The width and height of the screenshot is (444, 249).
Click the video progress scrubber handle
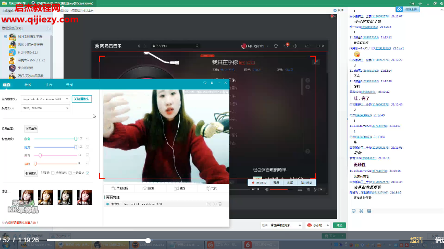tap(148, 241)
